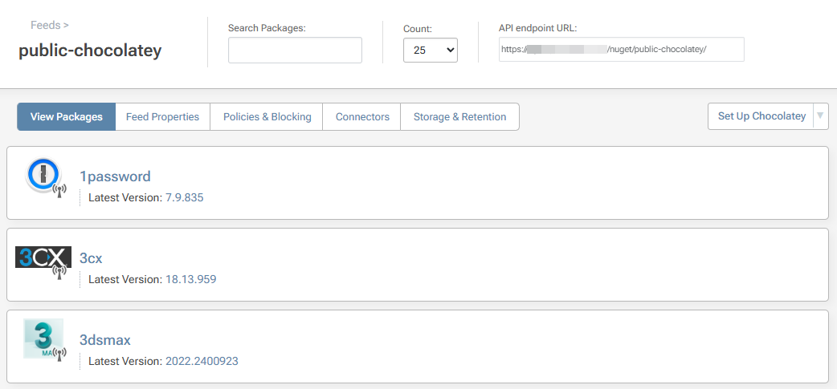This screenshot has height=389, width=837.
Task: Click the Set Up Chocolatey button
Action: [x=761, y=116]
